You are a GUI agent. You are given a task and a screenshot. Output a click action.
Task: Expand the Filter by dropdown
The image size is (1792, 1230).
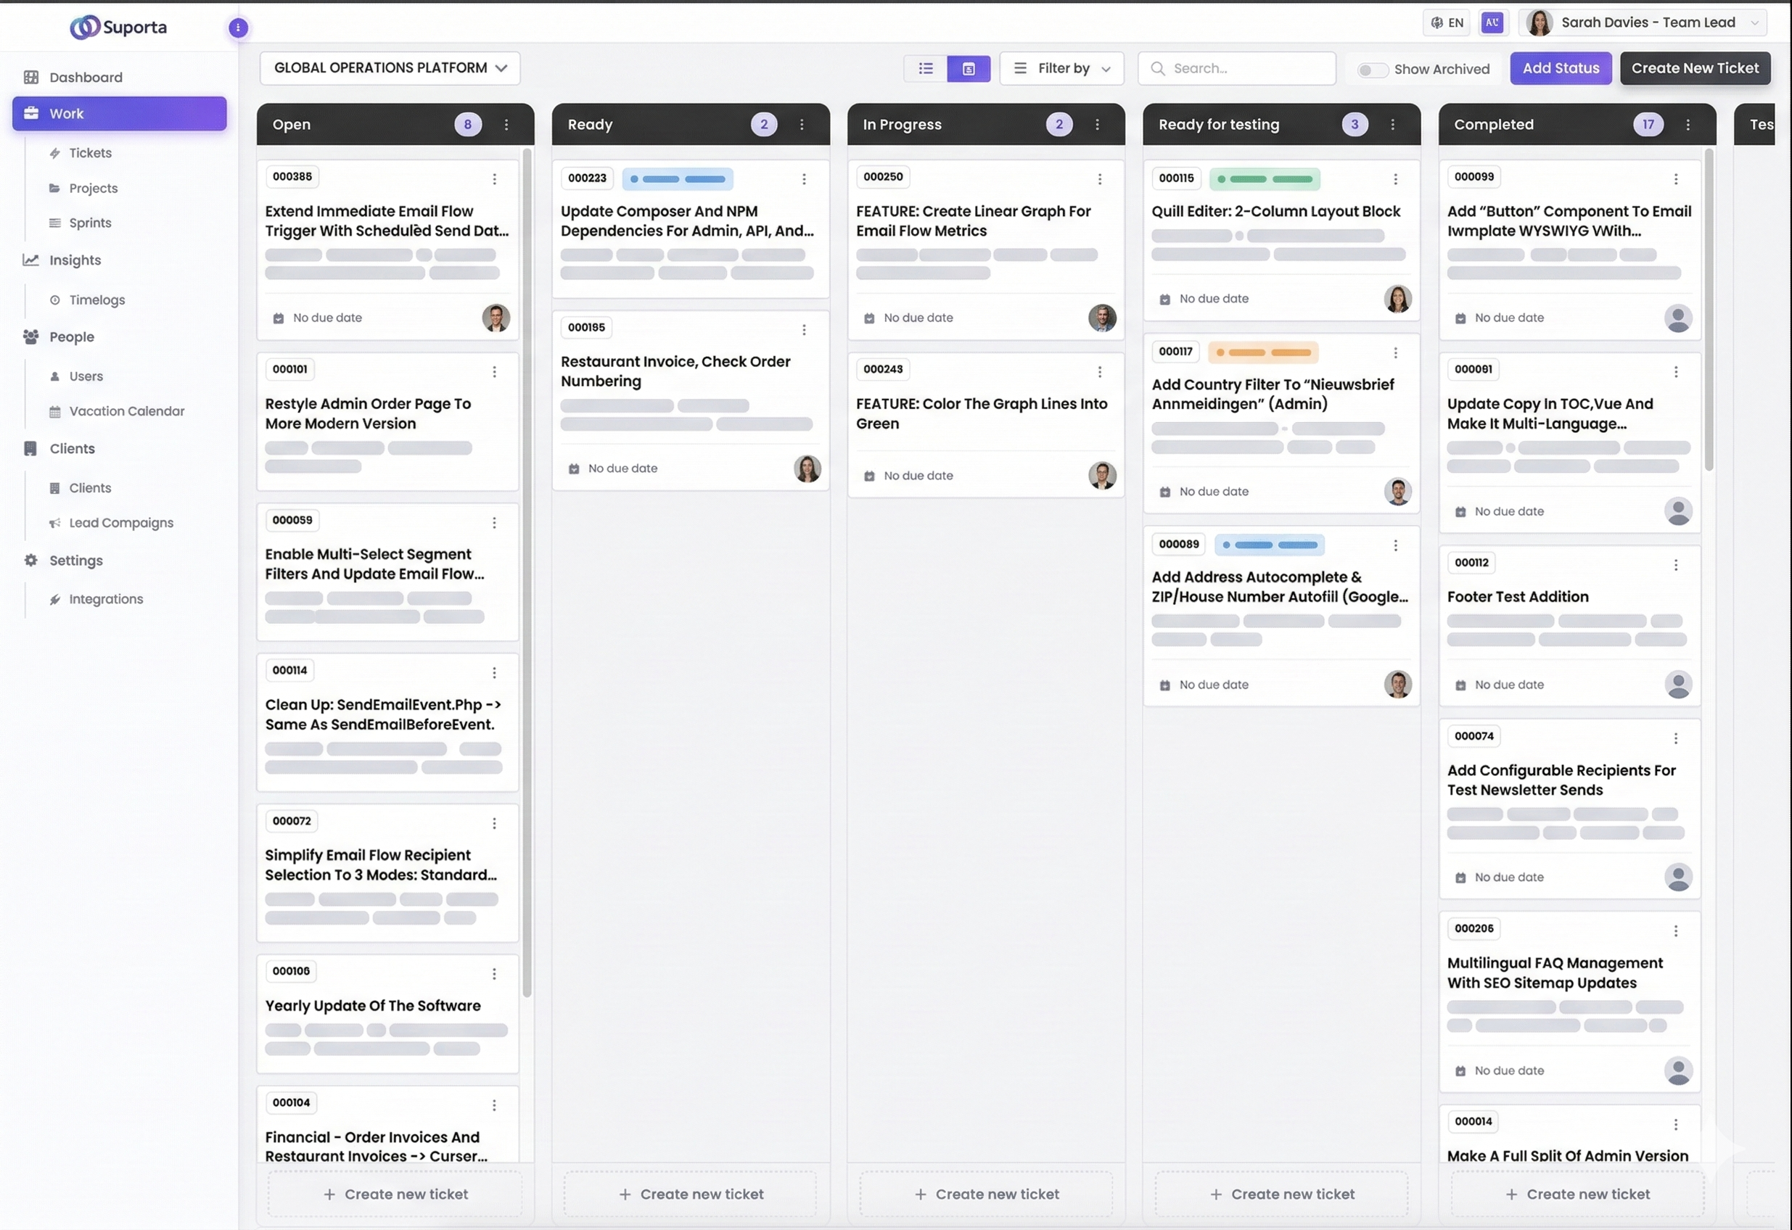pos(1062,69)
